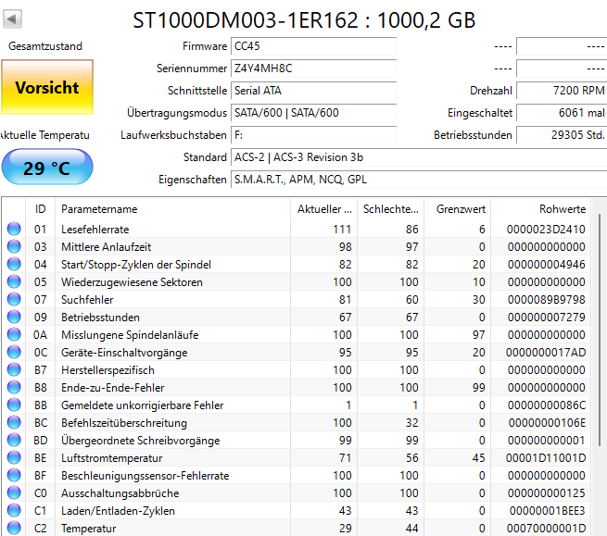This screenshot has height=536, width=607.
Task: Click status orb of Geräte-Einschaltvorgänge row
Action: point(14,353)
